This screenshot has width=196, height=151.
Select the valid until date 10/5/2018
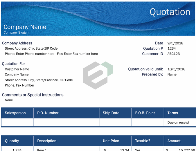click(176, 69)
